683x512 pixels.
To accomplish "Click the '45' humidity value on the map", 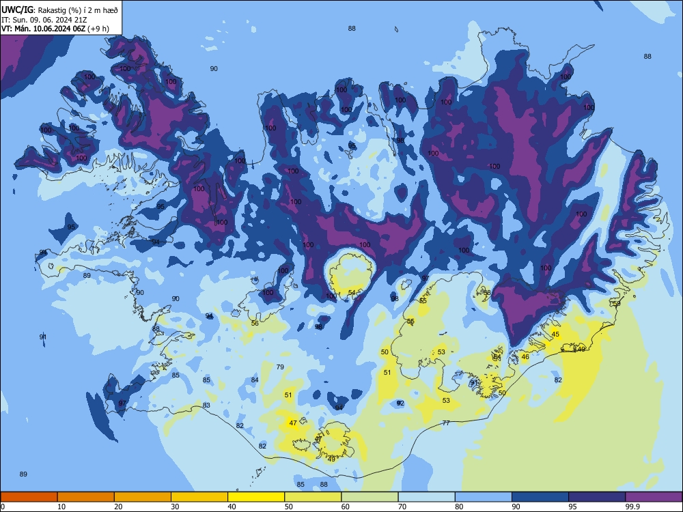I will (555, 335).
